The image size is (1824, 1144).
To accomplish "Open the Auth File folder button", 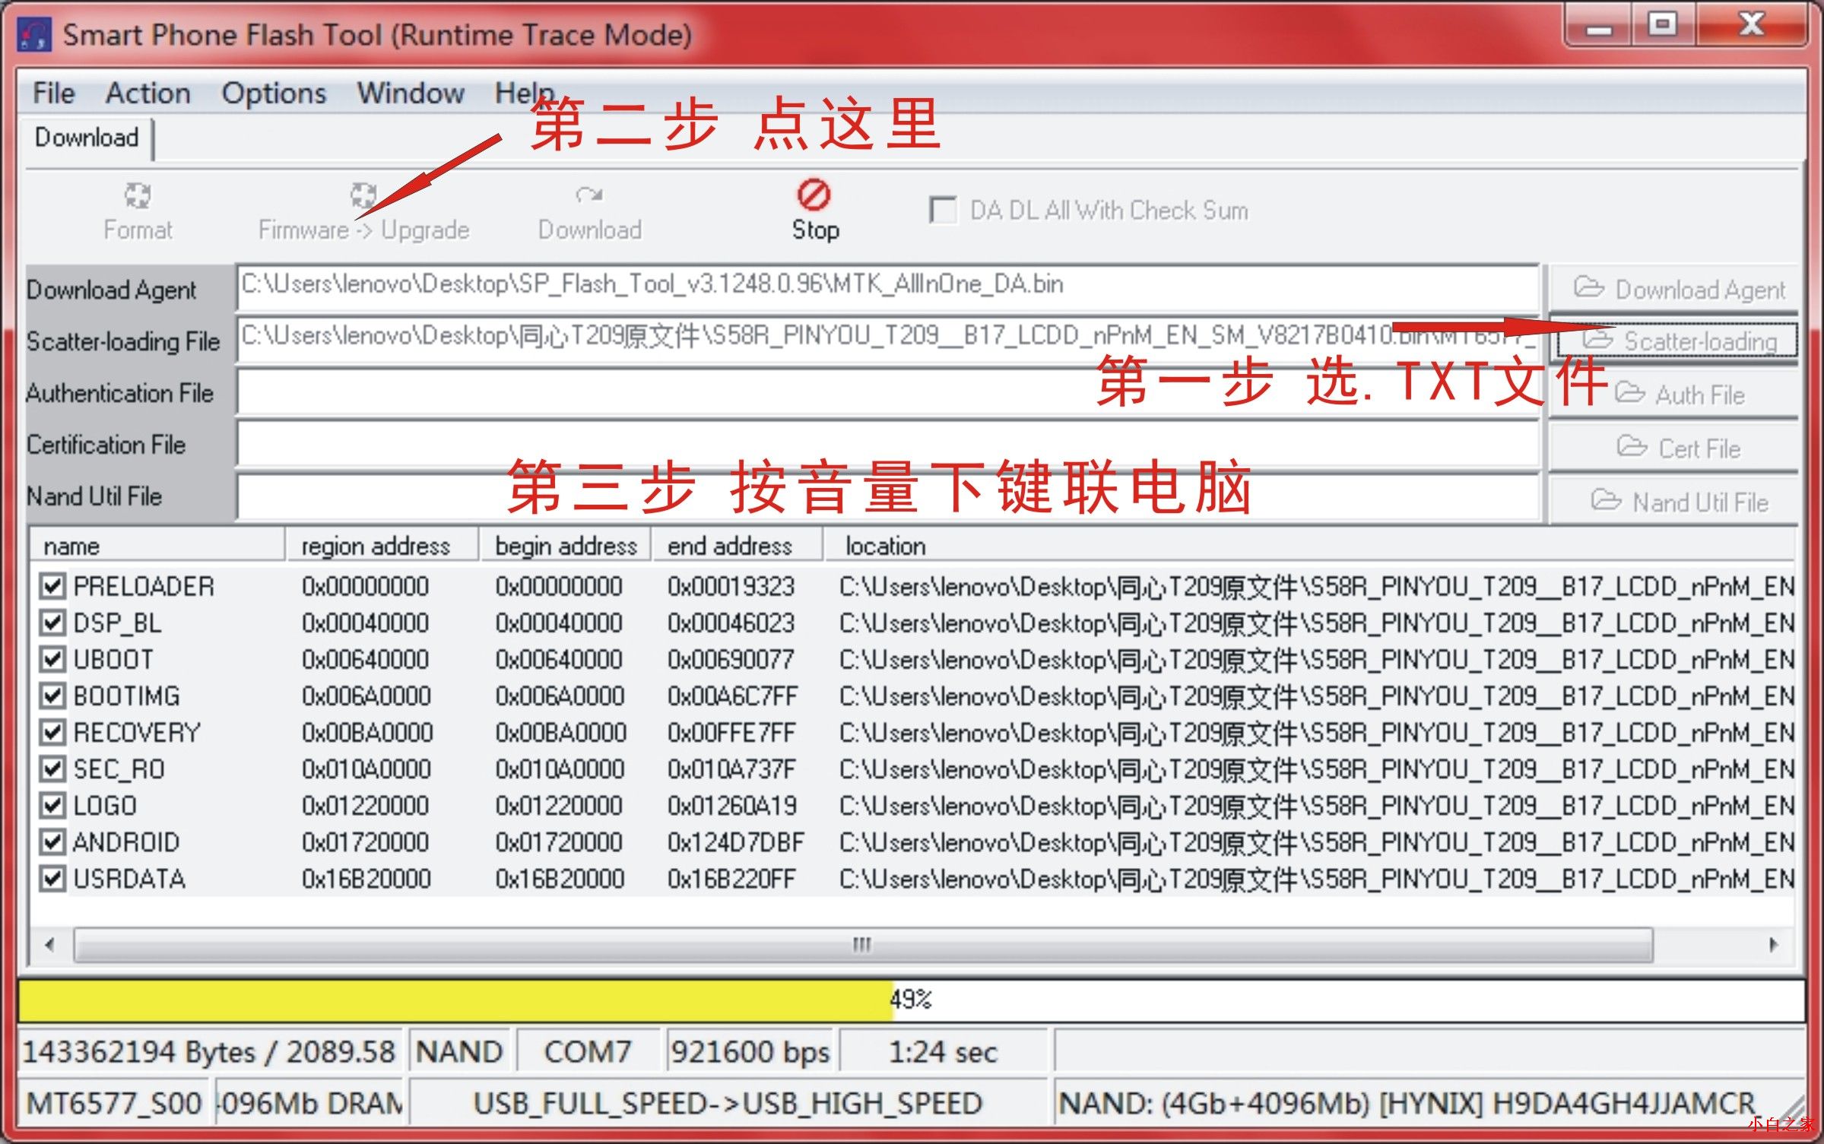I will tap(1675, 394).
